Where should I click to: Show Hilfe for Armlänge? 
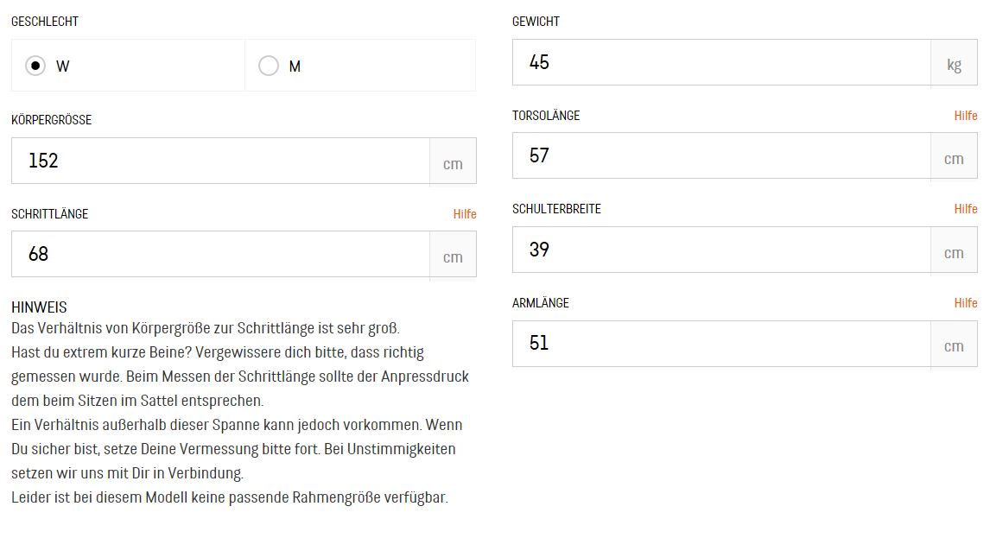click(966, 303)
